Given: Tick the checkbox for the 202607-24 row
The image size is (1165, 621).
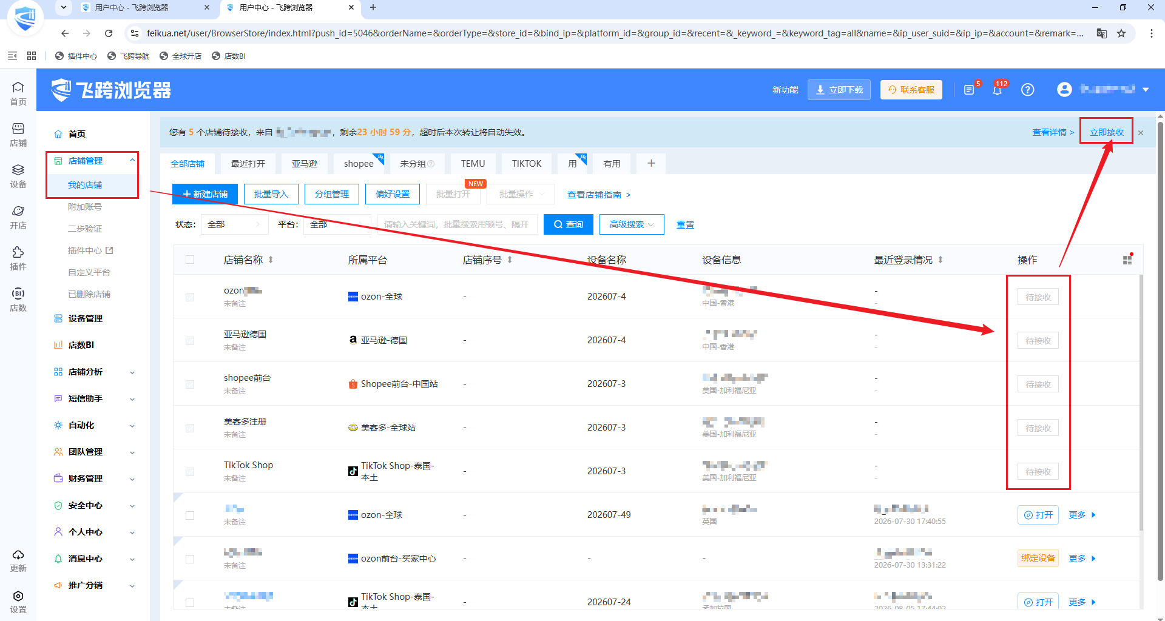Looking at the screenshot, I should pyautogui.click(x=190, y=602).
